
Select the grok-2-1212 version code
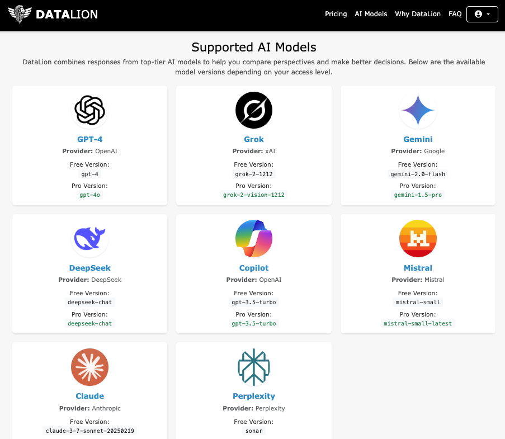coord(254,174)
